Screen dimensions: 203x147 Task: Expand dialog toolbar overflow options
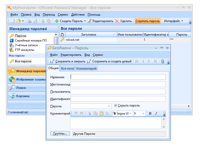(169, 63)
